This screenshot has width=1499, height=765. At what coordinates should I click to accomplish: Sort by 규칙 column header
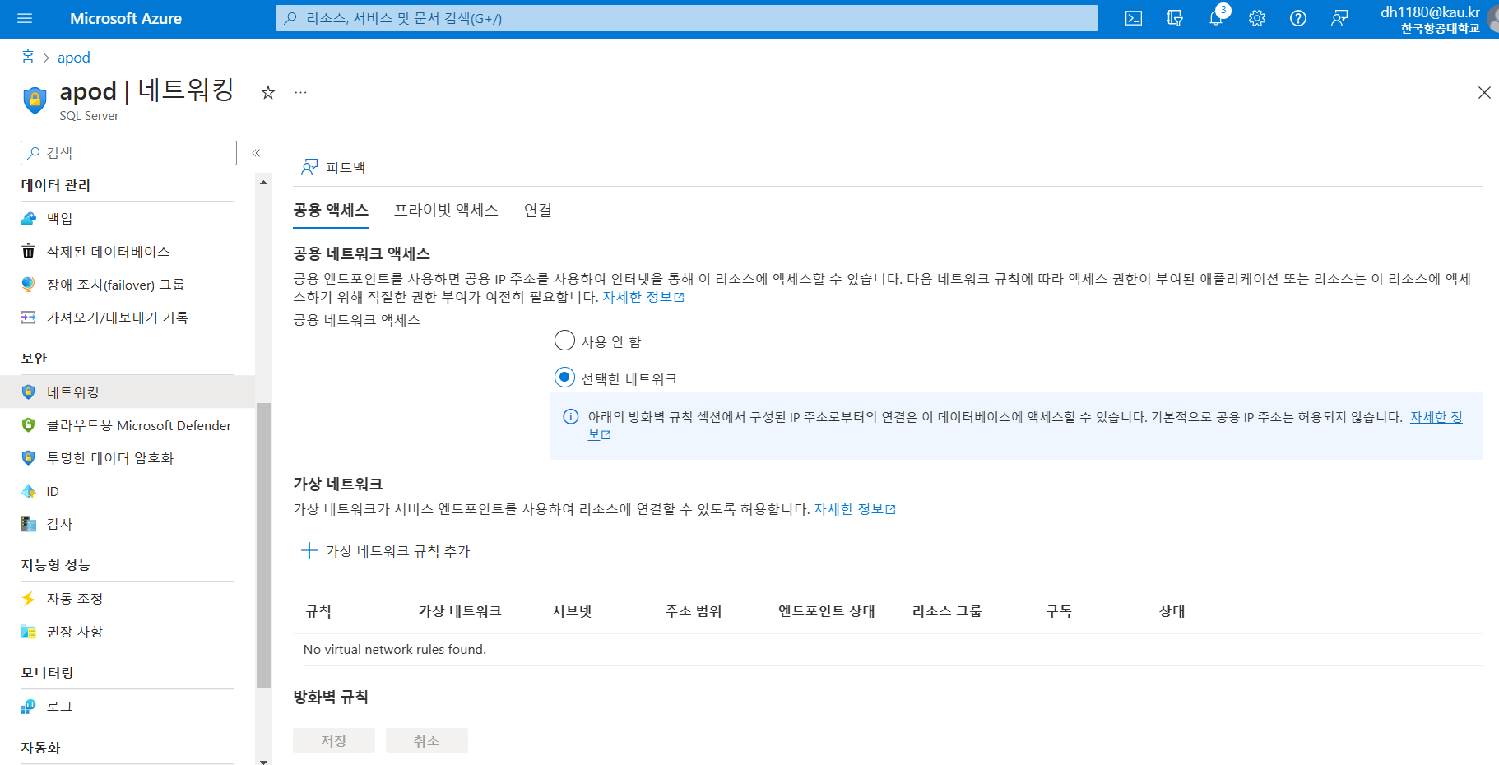pos(318,611)
